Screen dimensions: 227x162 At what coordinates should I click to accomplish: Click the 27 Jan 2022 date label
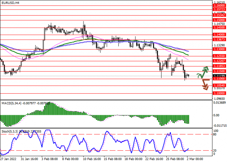click(8, 159)
